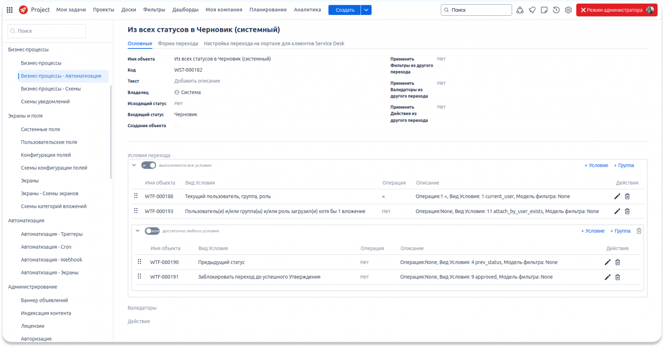Viewport: 664px width, 347px height.
Task: Focus the sidebar Поиск field
Action: point(47,31)
